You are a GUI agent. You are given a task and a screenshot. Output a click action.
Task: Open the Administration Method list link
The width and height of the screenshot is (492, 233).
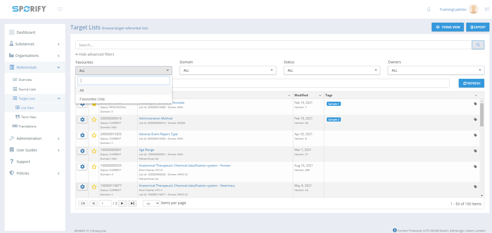(155, 118)
